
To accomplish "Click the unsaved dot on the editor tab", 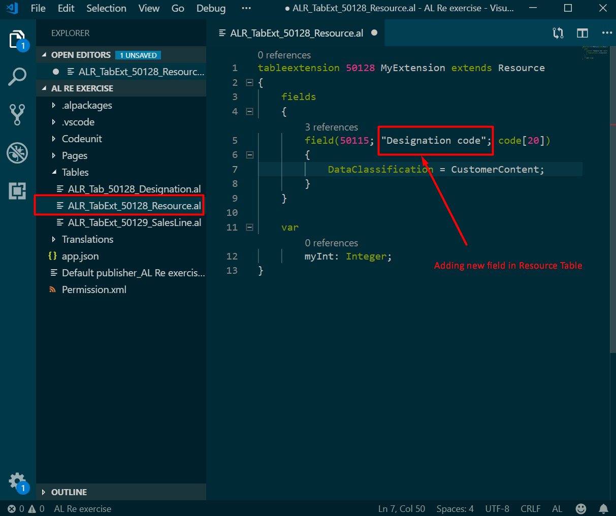I will [374, 33].
